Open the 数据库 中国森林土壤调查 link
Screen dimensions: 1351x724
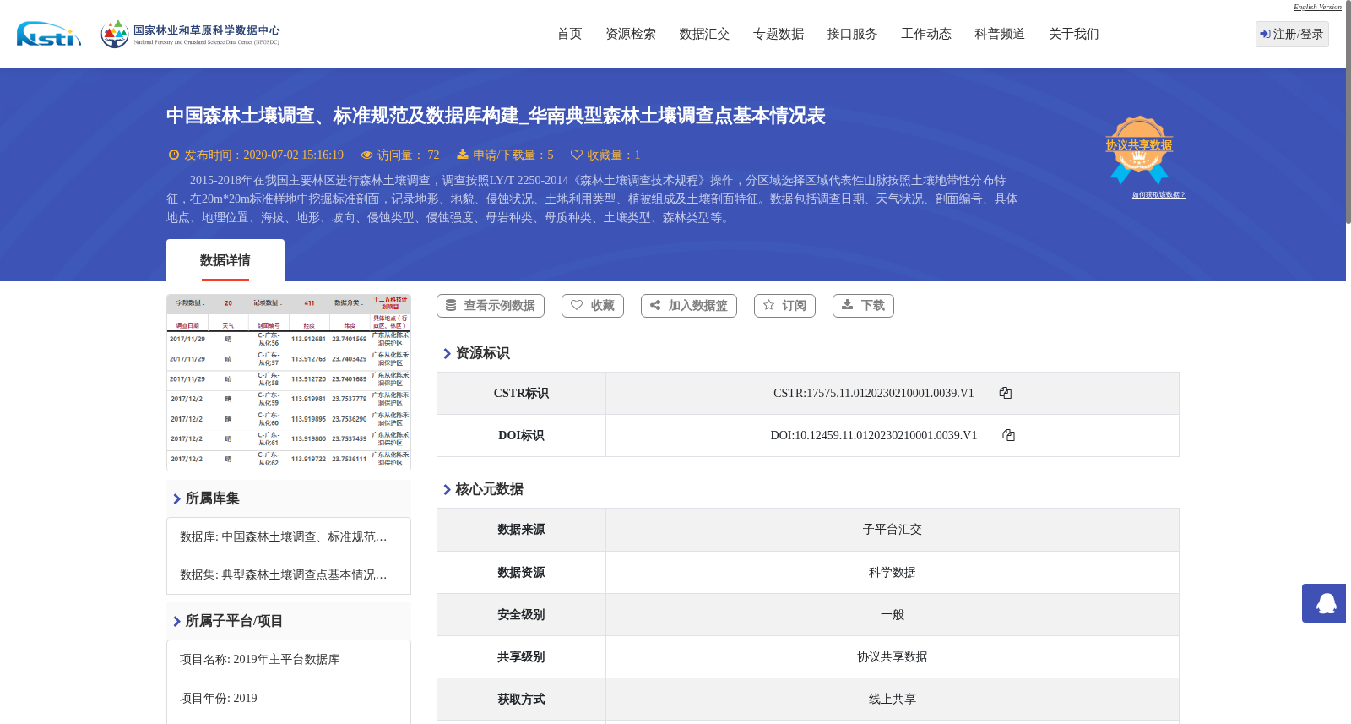(284, 536)
